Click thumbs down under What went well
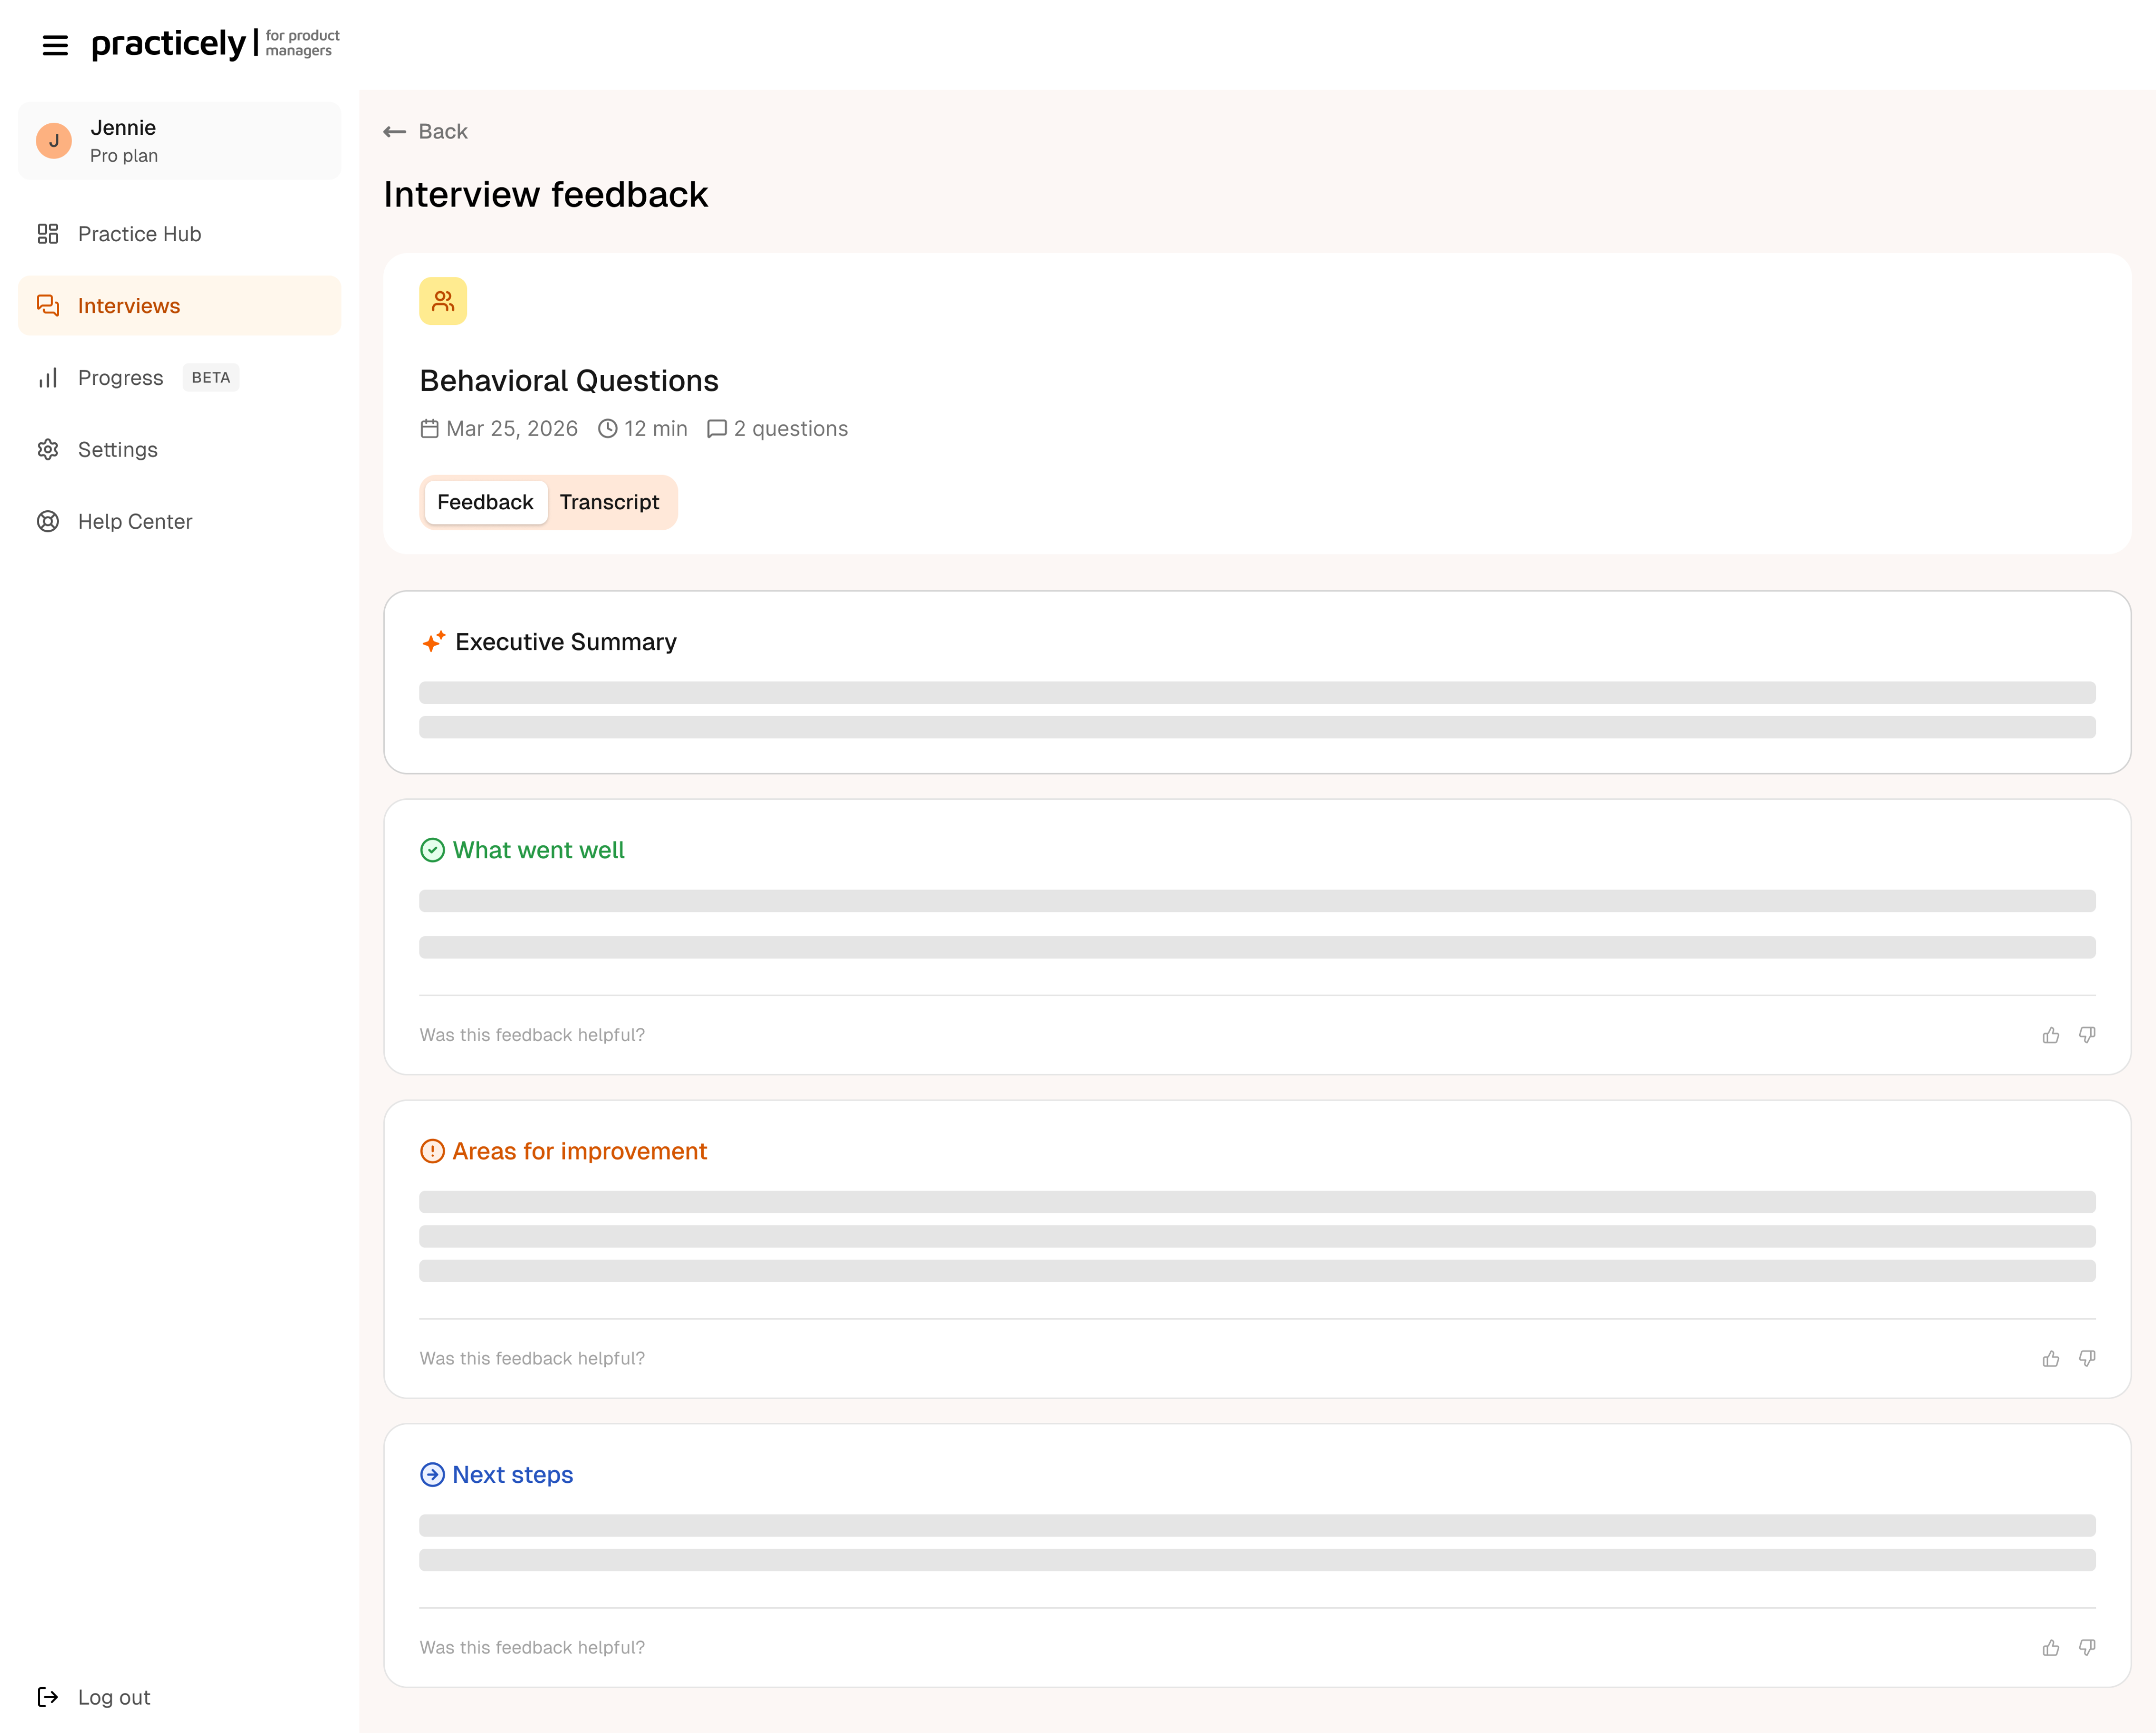 click(x=2087, y=1035)
